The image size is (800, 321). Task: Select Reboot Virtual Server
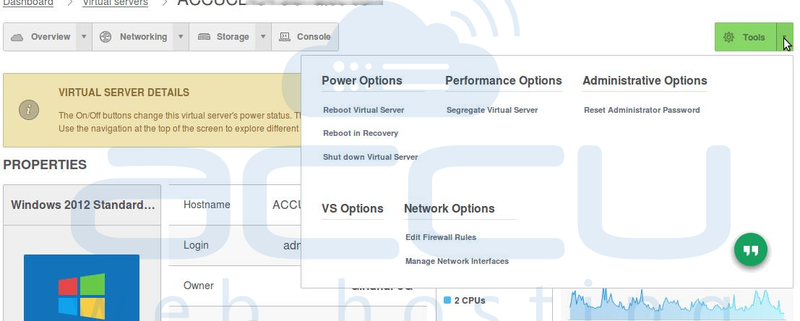[364, 110]
